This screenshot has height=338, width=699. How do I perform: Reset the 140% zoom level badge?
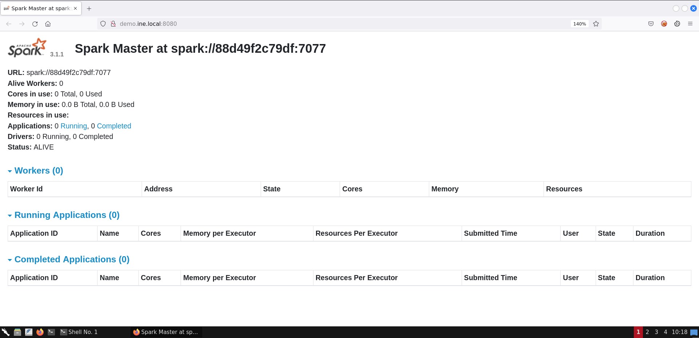point(580,24)
